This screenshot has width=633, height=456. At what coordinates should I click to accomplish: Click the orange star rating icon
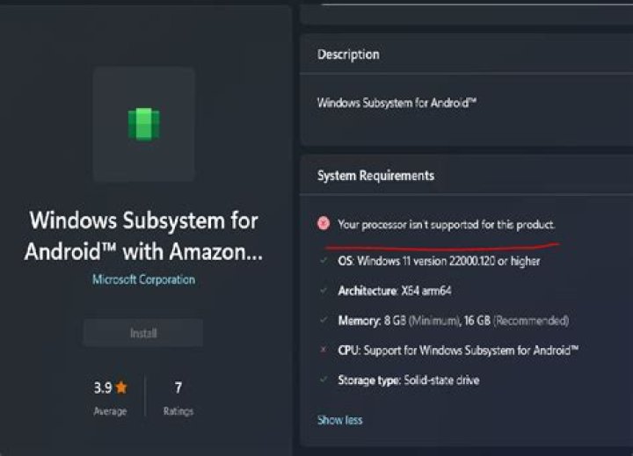point(121,387)
